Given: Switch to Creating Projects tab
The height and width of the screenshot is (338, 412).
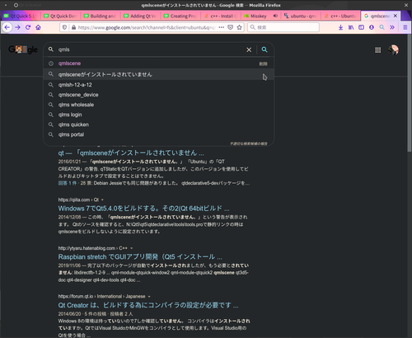Looking at the screenshot, I should pos(181,16).
